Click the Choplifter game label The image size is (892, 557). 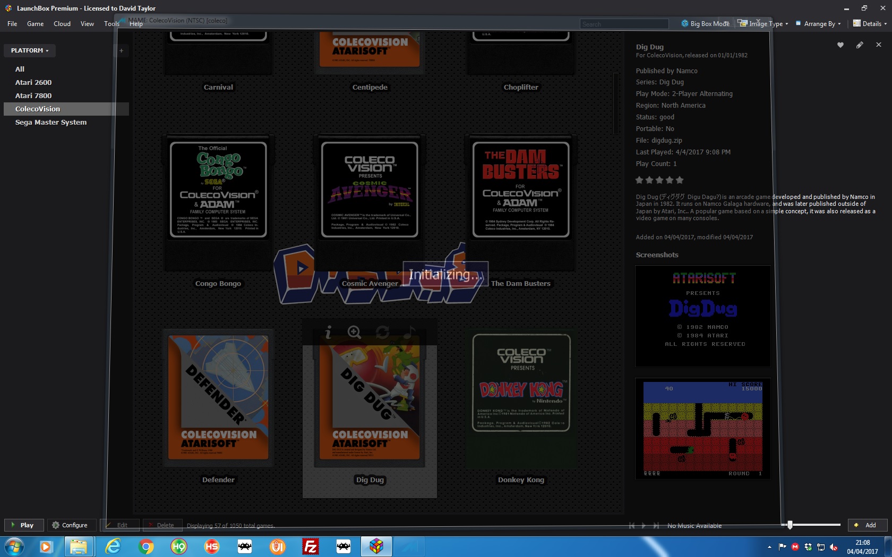tap(521, 87)
